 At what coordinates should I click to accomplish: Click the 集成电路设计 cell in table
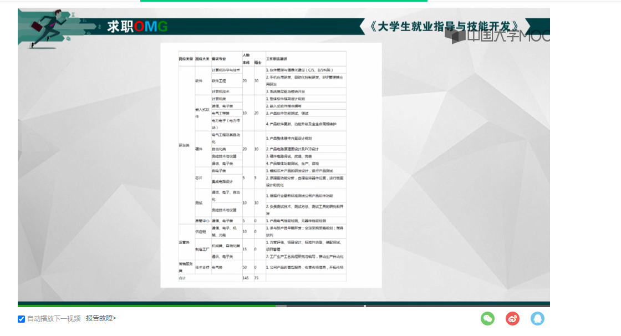(222, 181)
